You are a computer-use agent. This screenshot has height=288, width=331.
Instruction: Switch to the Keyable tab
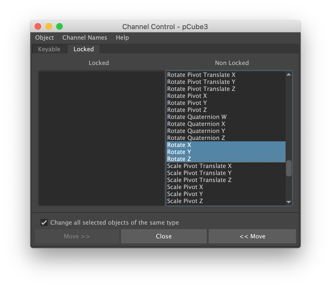tap(49, 49)
